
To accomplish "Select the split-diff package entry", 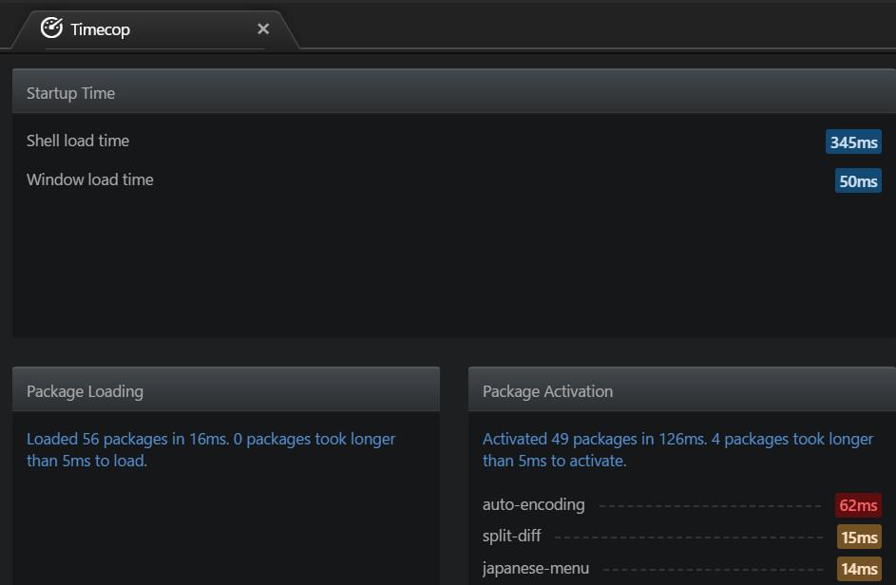I will point(511,536).
